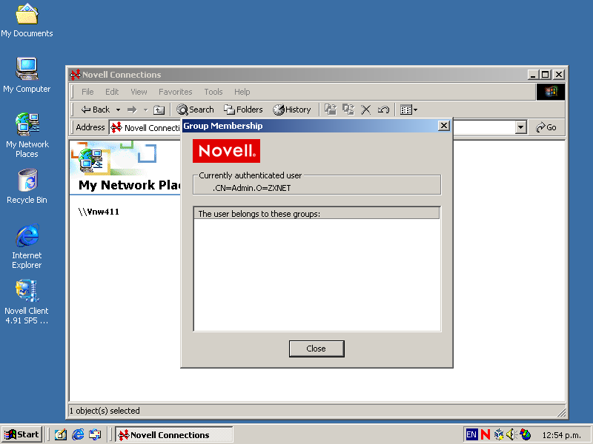Click the Forward arrow in the toolbar
Screen dimensions: 593x444
pyautogui.click(x=132, y=110)
